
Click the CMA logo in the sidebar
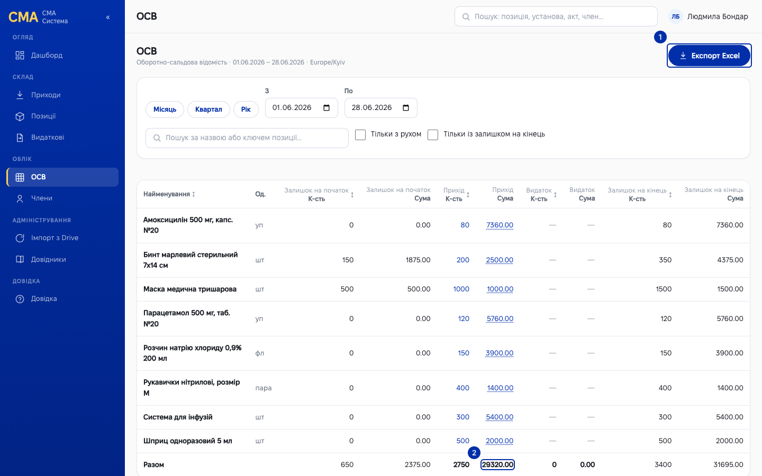(x=23, y=17)
